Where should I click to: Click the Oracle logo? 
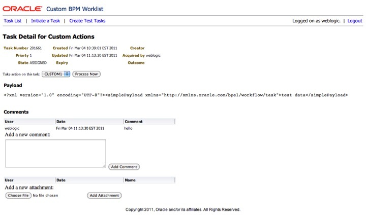22,9
